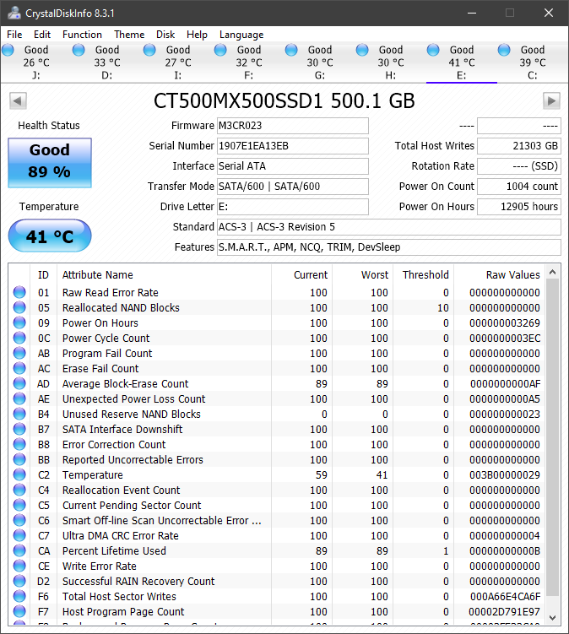This screenshot has height=634, width=569.
Task: Click the disk model title CT500MX500SSD1 500.1 GB
Action: 284,101
